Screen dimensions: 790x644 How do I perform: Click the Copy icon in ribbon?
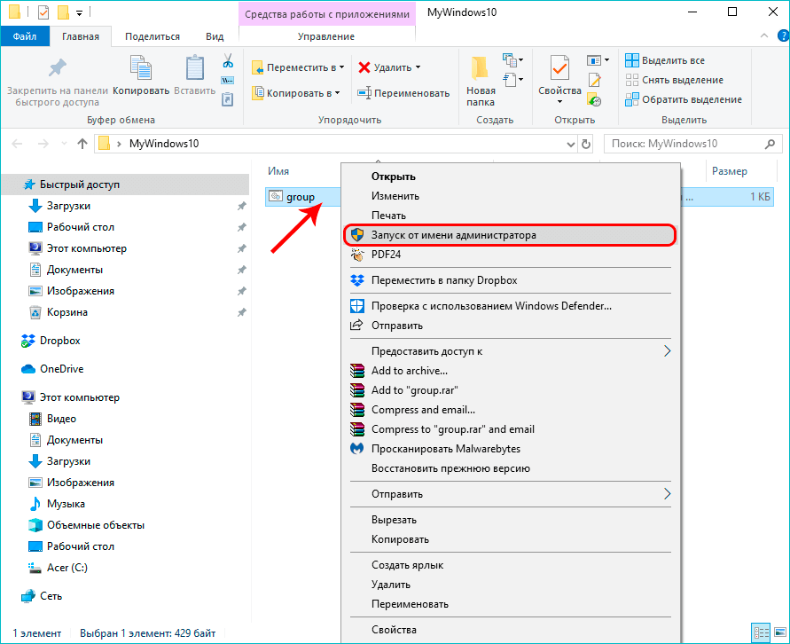point(141,67)
